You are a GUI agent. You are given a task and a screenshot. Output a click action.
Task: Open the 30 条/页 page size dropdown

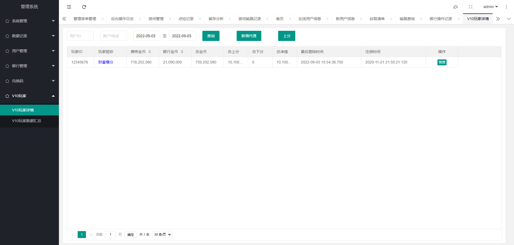(x=162, y=235)
